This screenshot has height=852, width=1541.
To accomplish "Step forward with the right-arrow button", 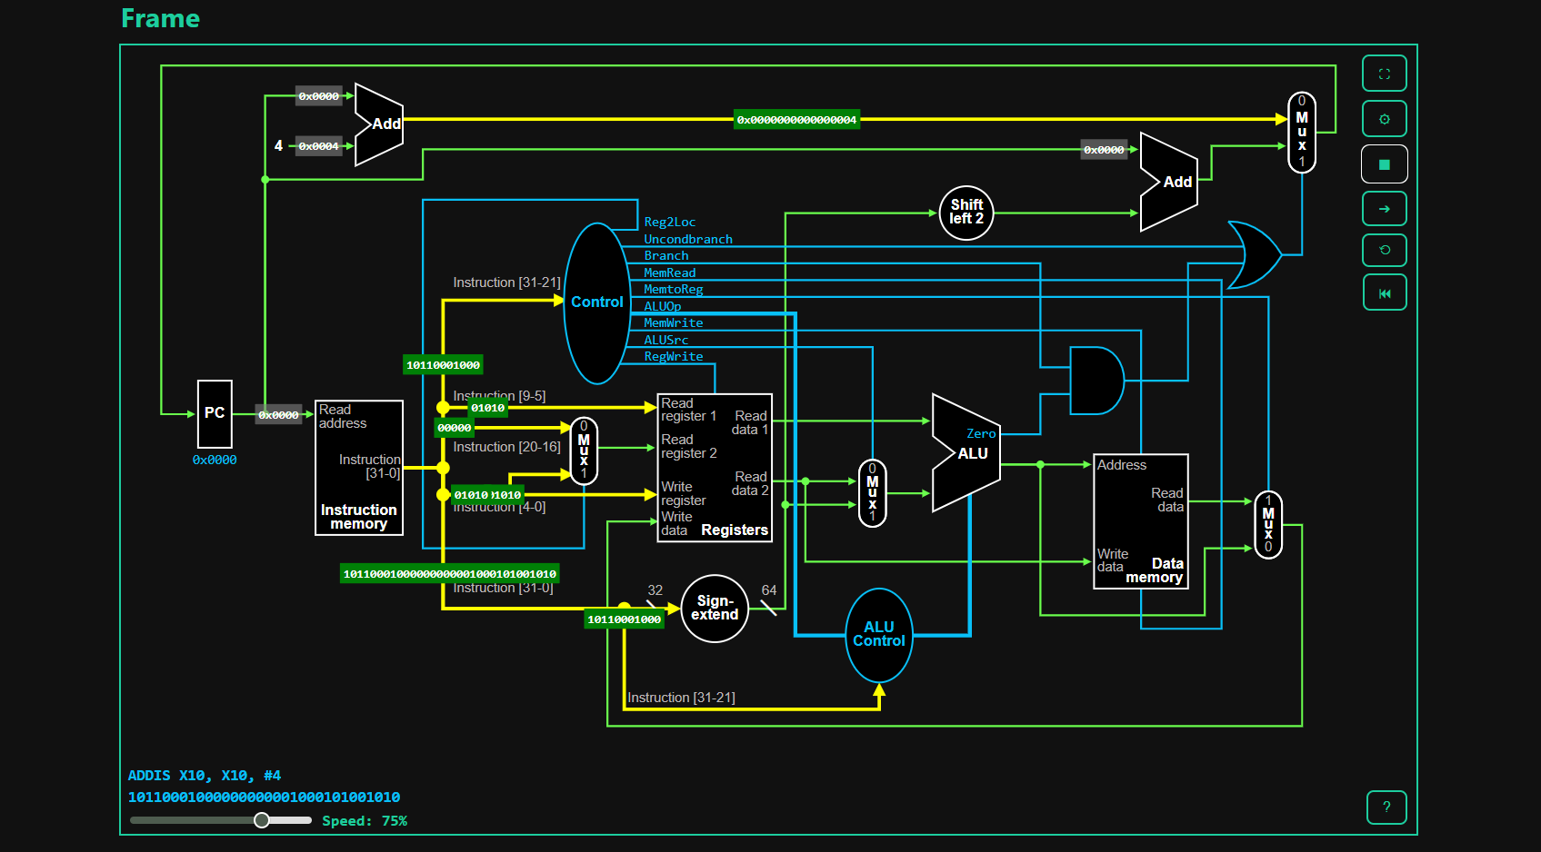I will (1384, 209).
